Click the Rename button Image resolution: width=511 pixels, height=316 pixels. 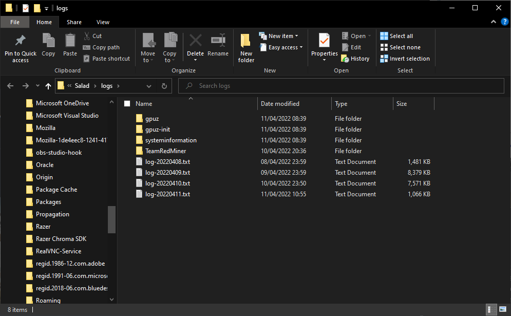coord(218,45)
